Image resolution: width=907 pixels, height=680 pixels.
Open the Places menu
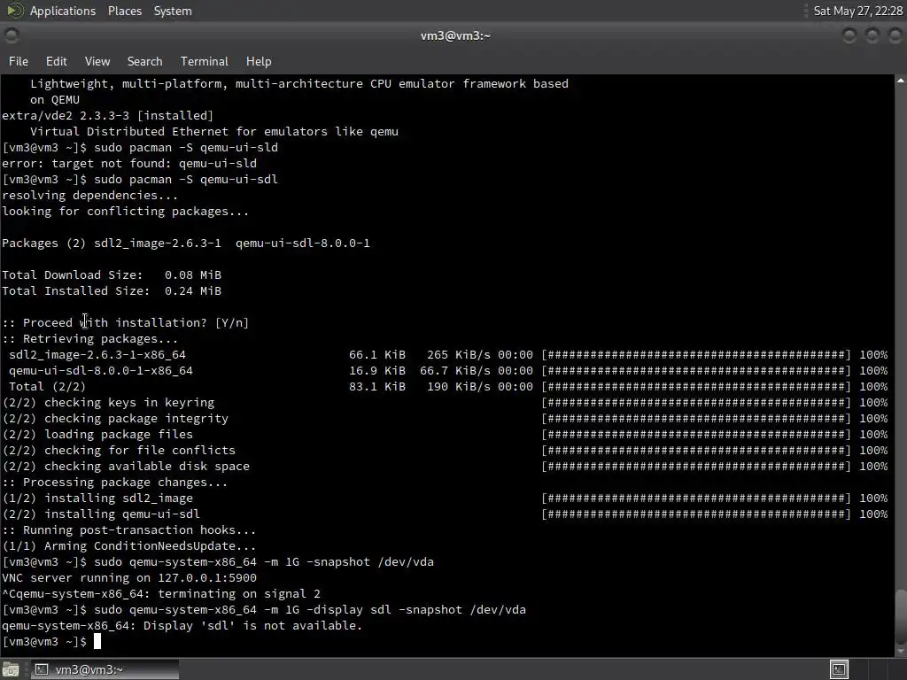click(124, 11)
